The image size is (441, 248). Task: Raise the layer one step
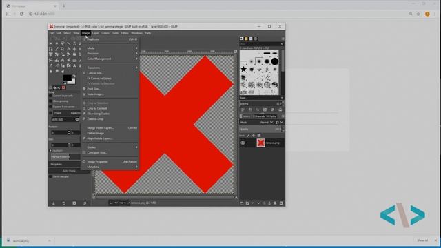pos(253,203)
